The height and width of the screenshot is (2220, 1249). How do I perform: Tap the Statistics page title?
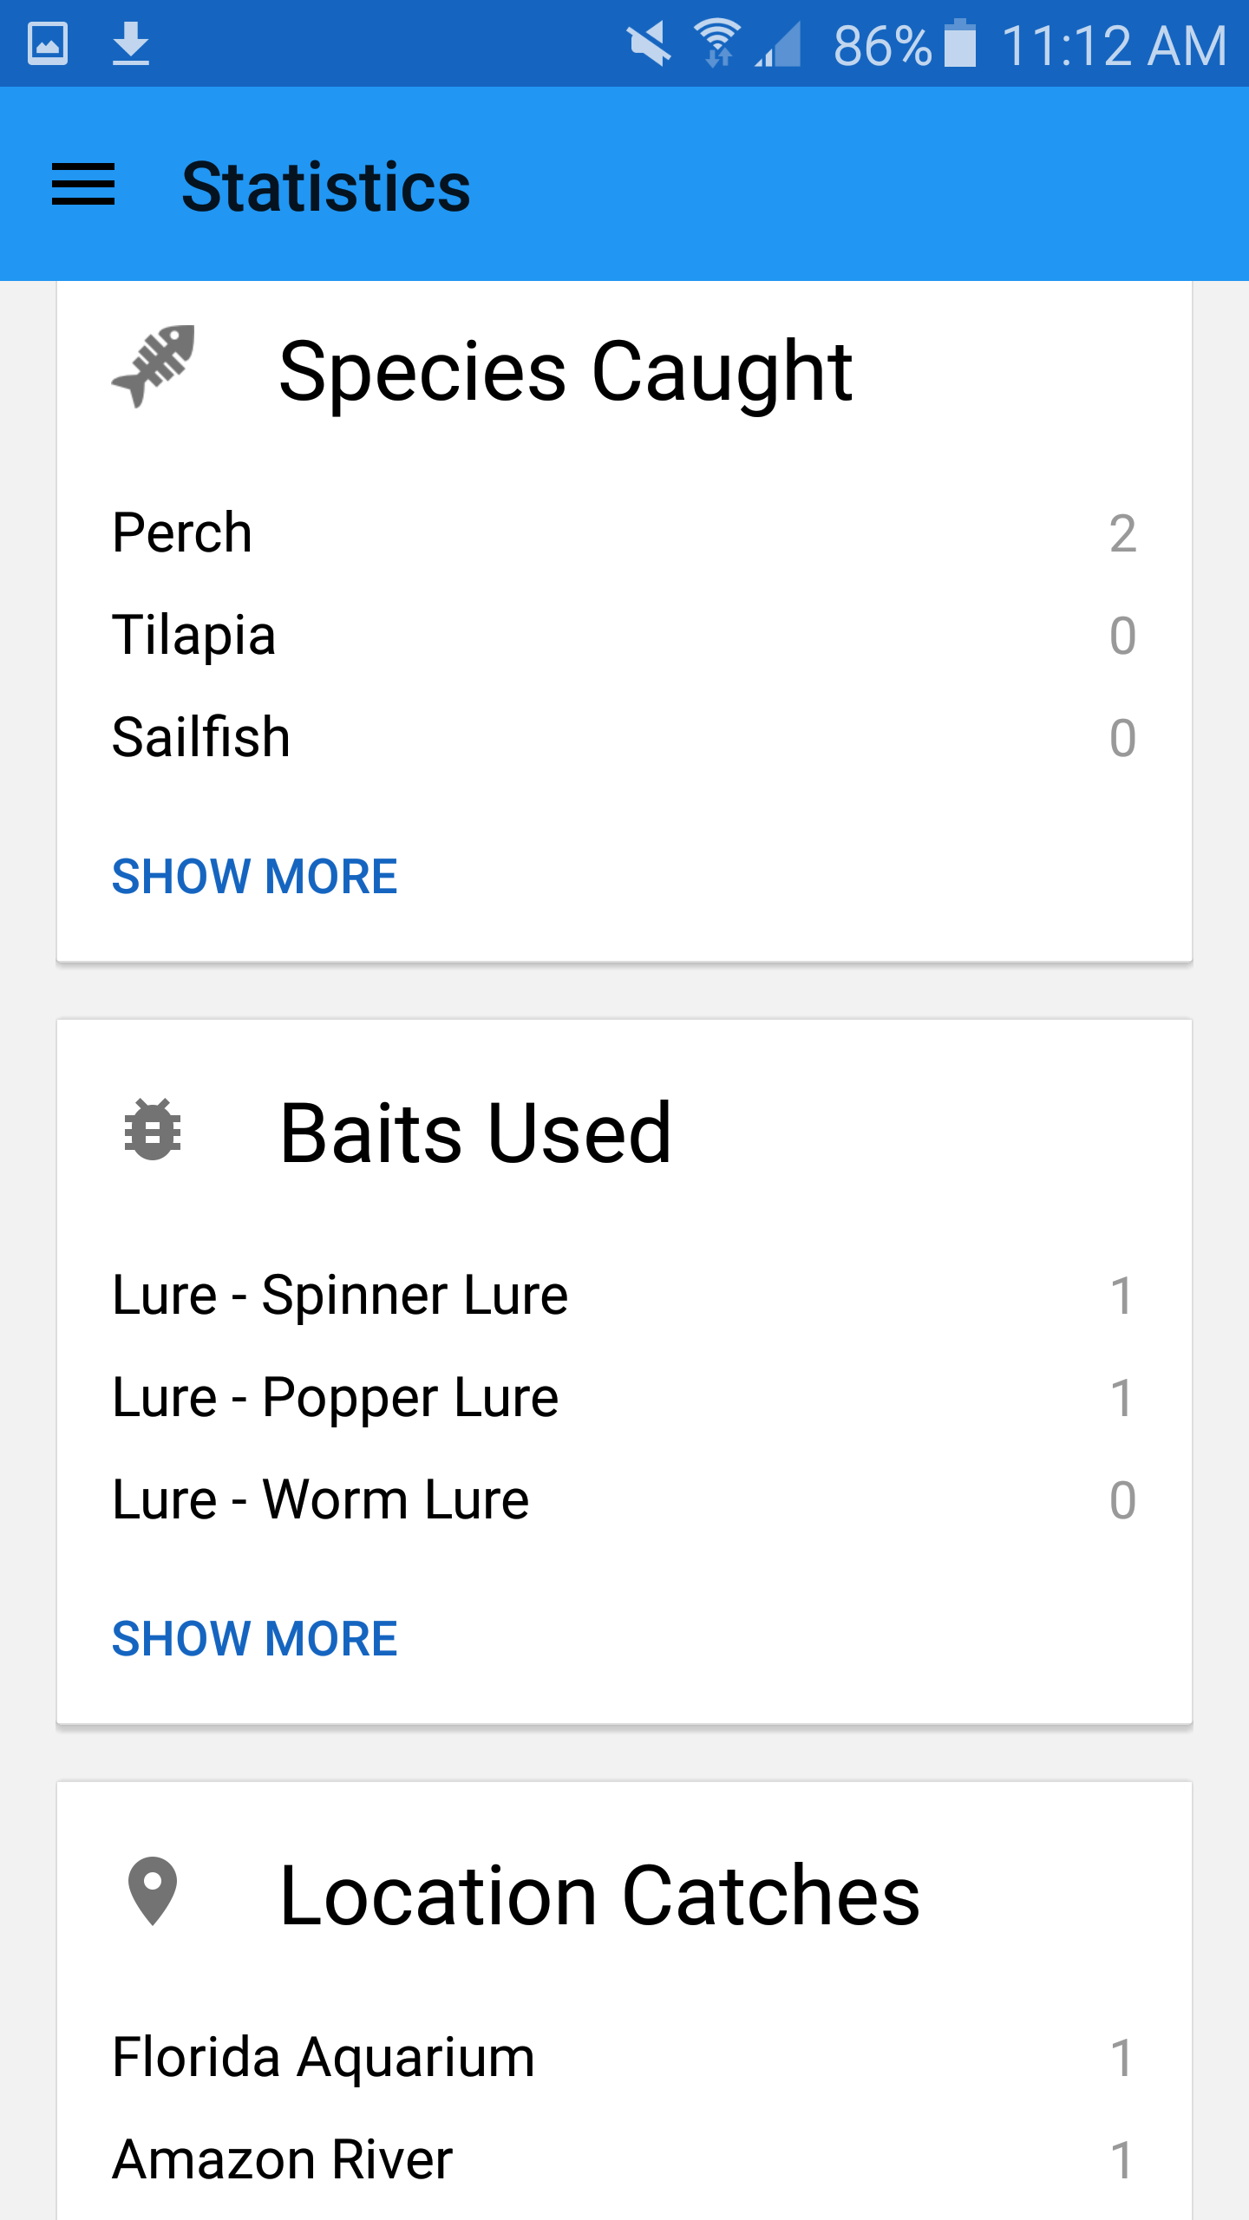tap(326, 186)
